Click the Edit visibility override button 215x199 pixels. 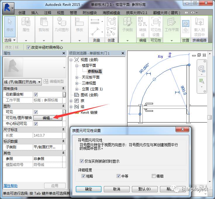tap(48, 118)
